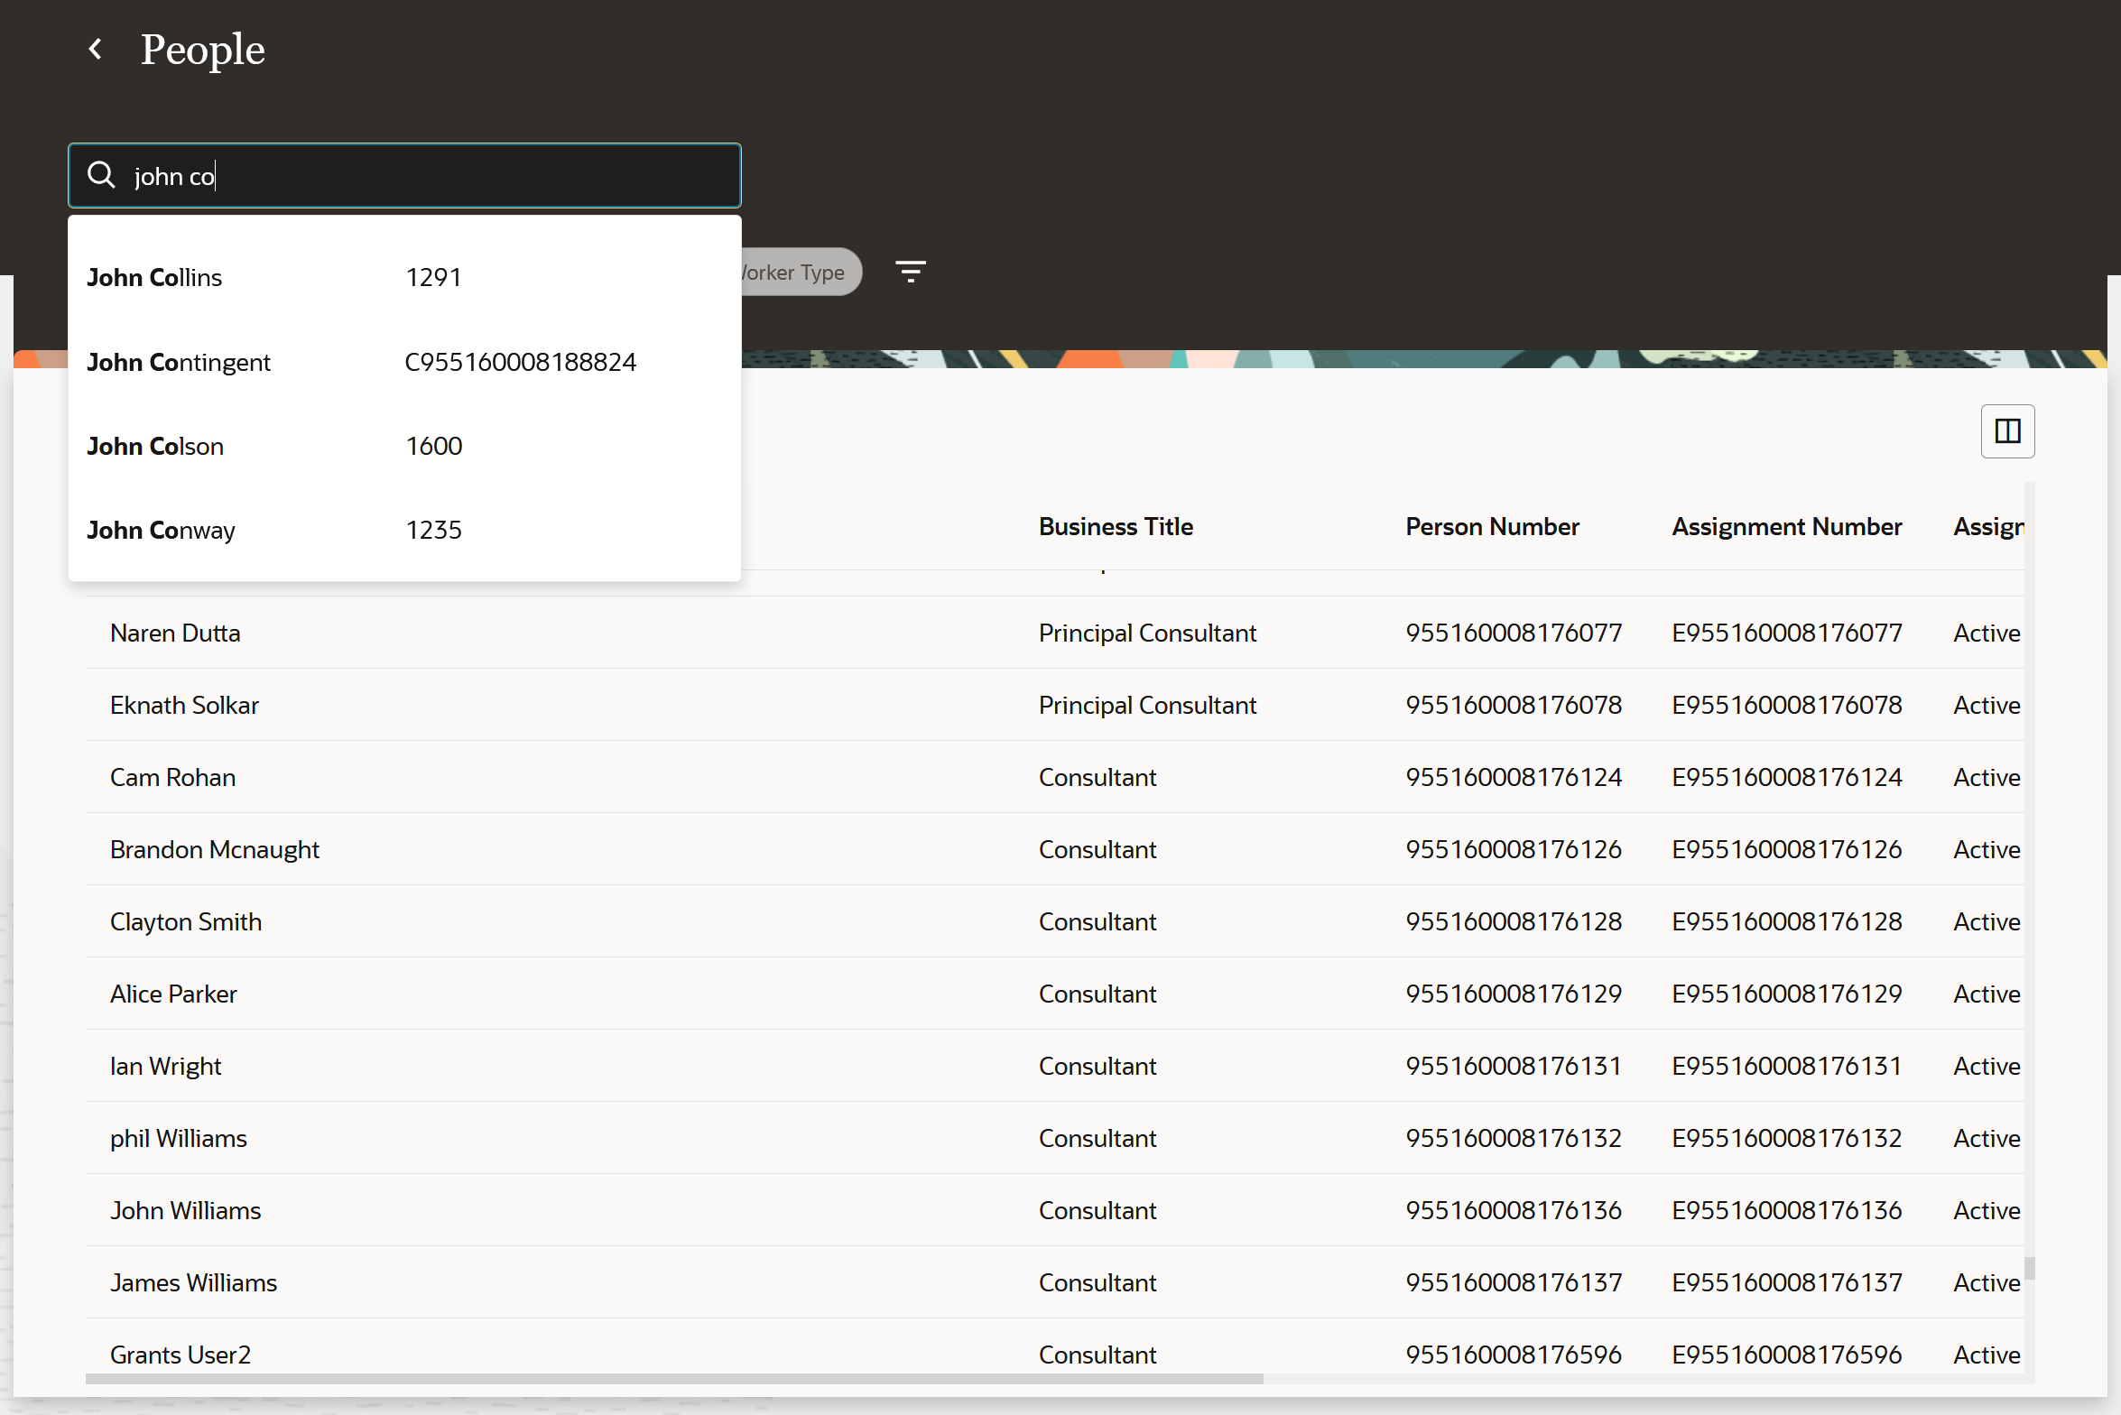This screenshot has height=1415, width=2121.
Task: Select the John Williams row
Action: (x=185, y=1211)
